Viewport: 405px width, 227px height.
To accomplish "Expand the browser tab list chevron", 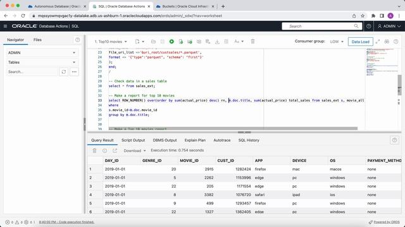I will click(x=399, y=6).
